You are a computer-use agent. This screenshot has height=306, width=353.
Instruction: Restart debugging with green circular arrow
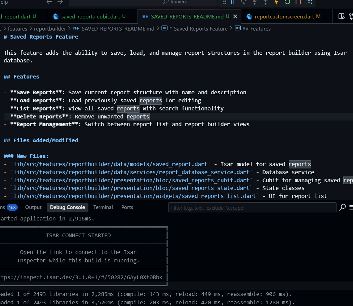coord(287,2)
